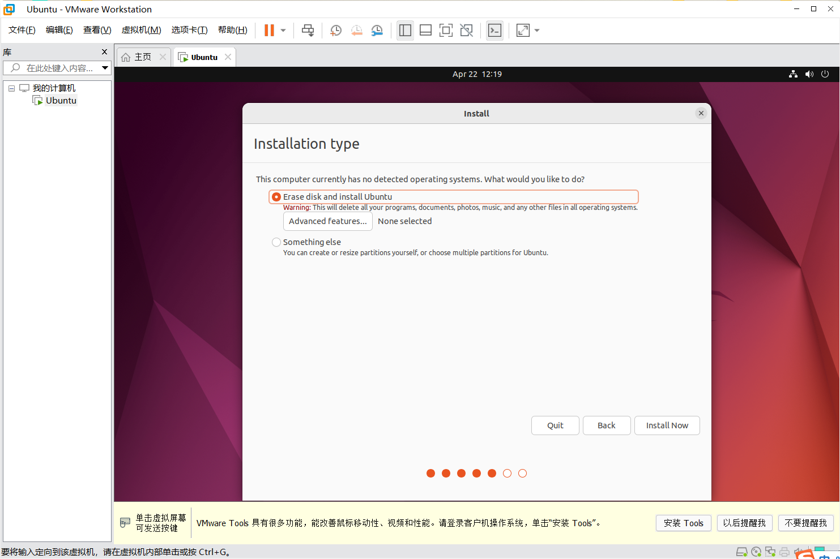
Task: Click the last installer progress dot
Action: [522, 474]
